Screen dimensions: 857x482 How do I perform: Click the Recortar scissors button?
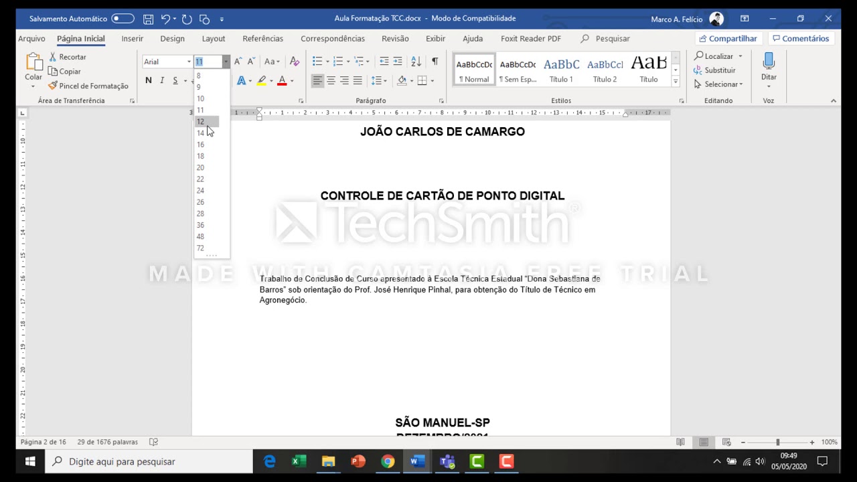(68, 57)
